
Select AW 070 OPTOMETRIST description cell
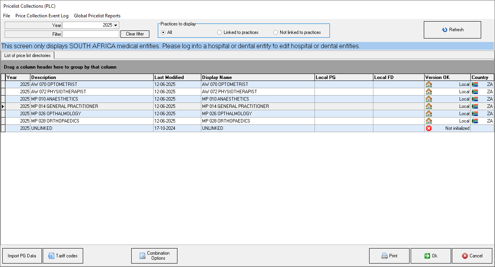click(92, 84)
